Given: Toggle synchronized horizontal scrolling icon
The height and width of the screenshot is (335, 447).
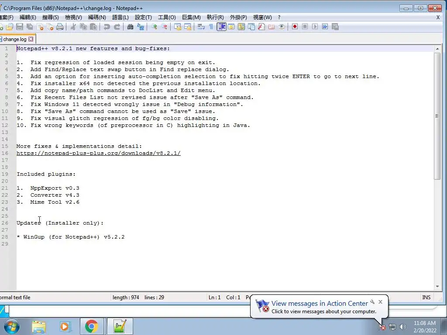Looking at the screenshot, I should 188,27.
